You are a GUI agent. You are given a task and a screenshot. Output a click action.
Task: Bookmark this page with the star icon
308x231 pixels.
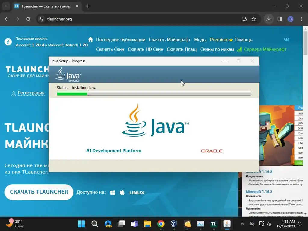(x=254, y=19)
